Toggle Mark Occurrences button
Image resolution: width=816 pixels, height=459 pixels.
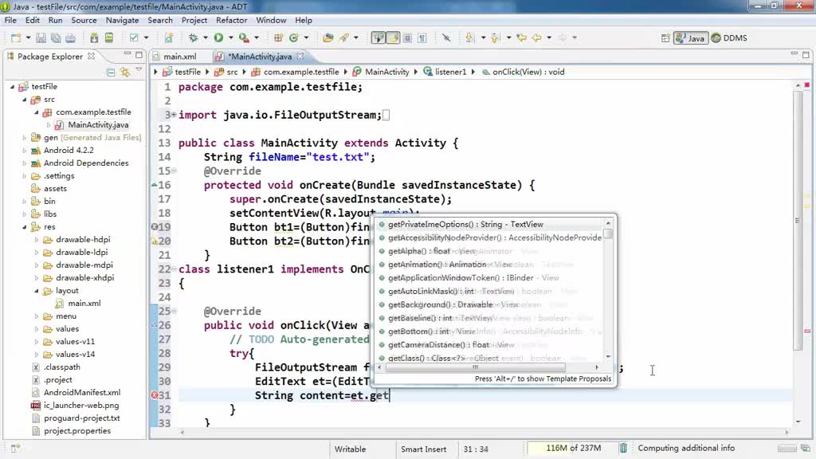(x=379, y=38)
